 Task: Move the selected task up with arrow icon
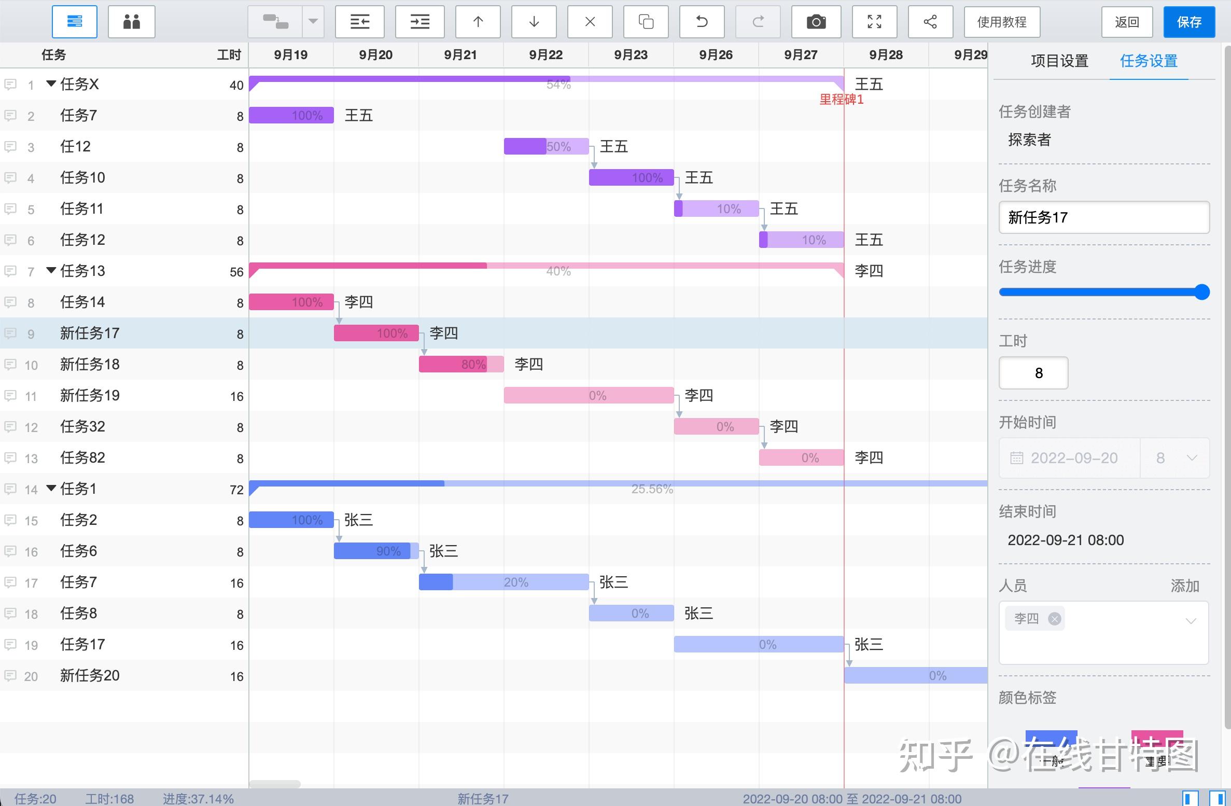pyautogui.click(x=478, y=22)
